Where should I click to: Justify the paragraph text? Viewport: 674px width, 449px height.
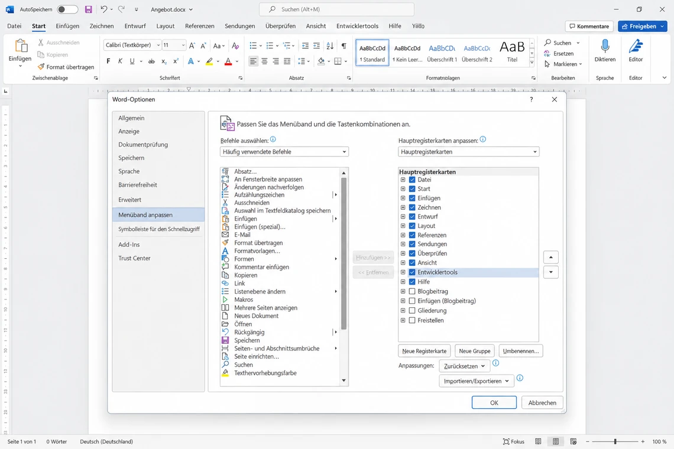(287, 61)
